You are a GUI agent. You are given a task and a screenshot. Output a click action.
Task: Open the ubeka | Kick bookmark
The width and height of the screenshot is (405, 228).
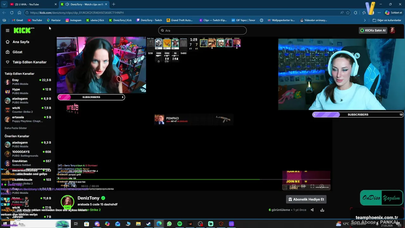coord(95,20)
